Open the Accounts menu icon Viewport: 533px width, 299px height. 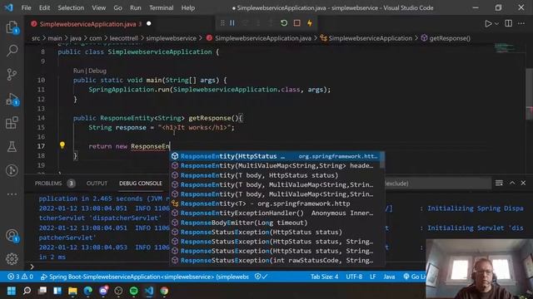12,235
